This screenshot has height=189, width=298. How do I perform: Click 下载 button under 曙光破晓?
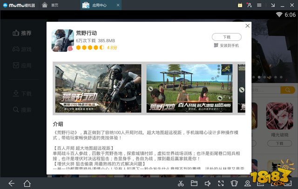click(279, 143)
